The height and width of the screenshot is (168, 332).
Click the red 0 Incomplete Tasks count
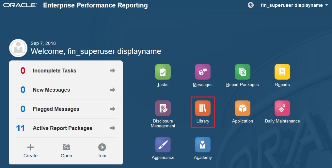point(23,71)
